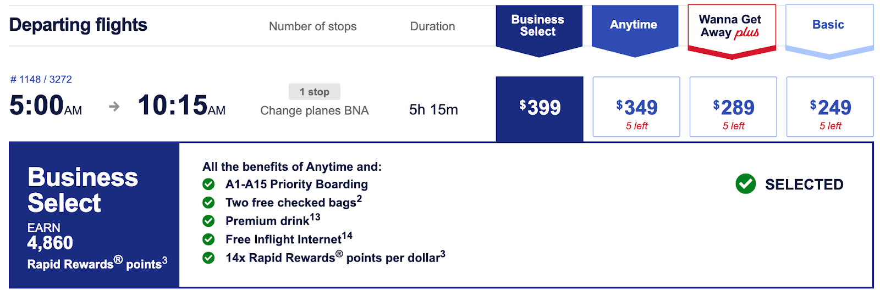Sort flights by Number of stops
880x290 pixels.
312,26
